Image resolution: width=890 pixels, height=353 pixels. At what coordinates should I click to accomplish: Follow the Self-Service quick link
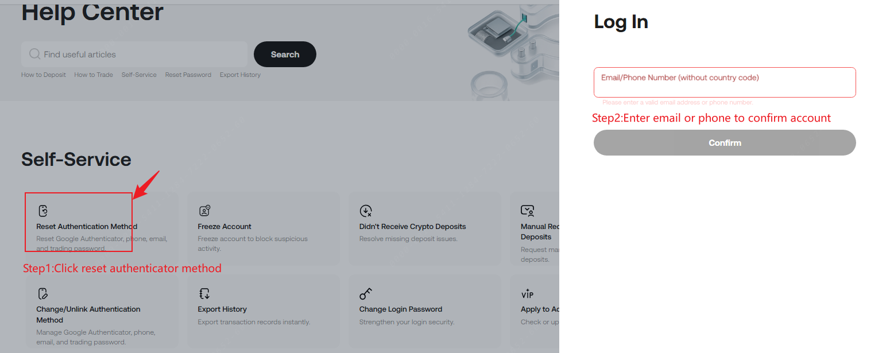click(139, 75)
